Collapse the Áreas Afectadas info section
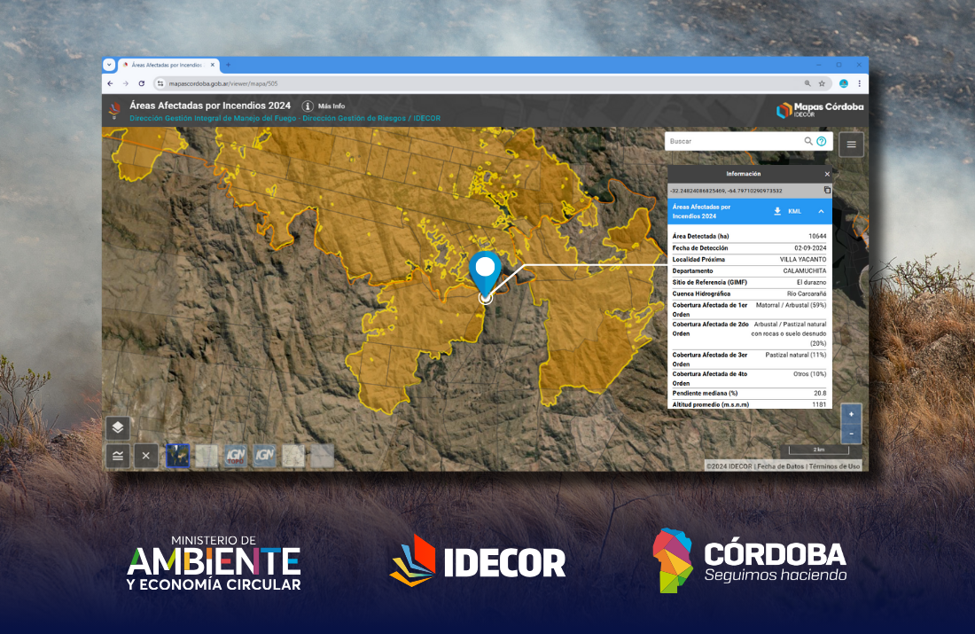The image size is (975, 634). (821, 212)
